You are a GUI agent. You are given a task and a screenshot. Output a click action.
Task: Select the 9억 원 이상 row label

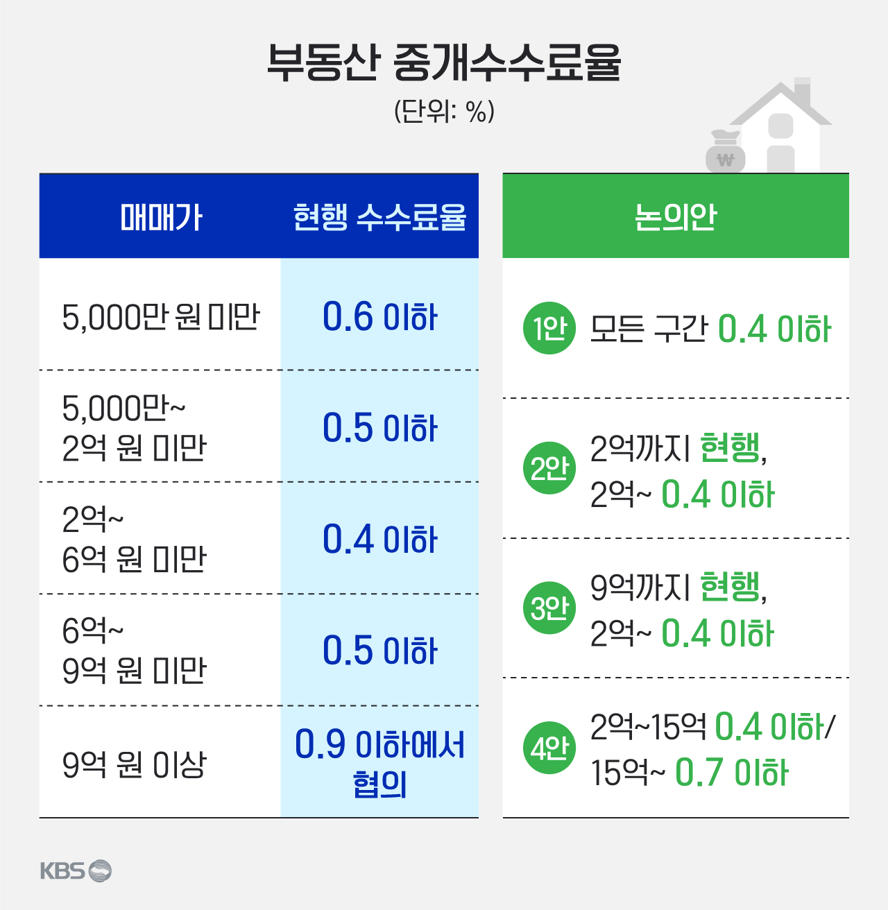pyautogui.click(x=135, y=764)
